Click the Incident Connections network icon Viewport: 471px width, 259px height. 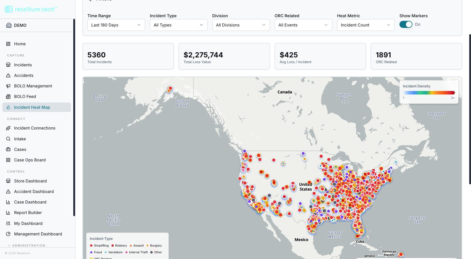click(8, 128)
